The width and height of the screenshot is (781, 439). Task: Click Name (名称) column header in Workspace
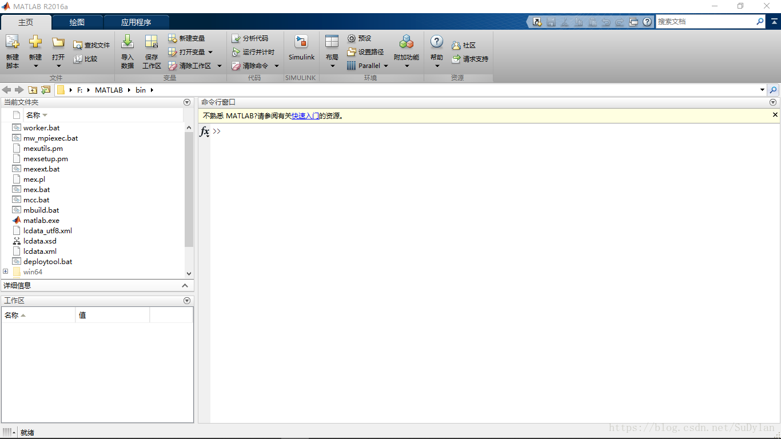38,315
